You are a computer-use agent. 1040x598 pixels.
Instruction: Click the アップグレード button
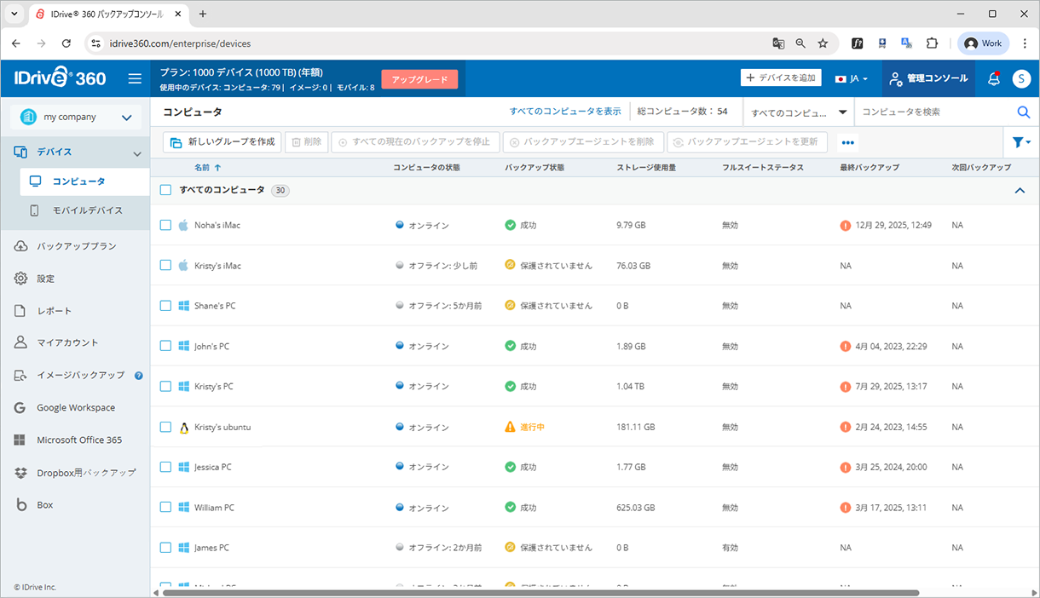click(x=419, y=79)
